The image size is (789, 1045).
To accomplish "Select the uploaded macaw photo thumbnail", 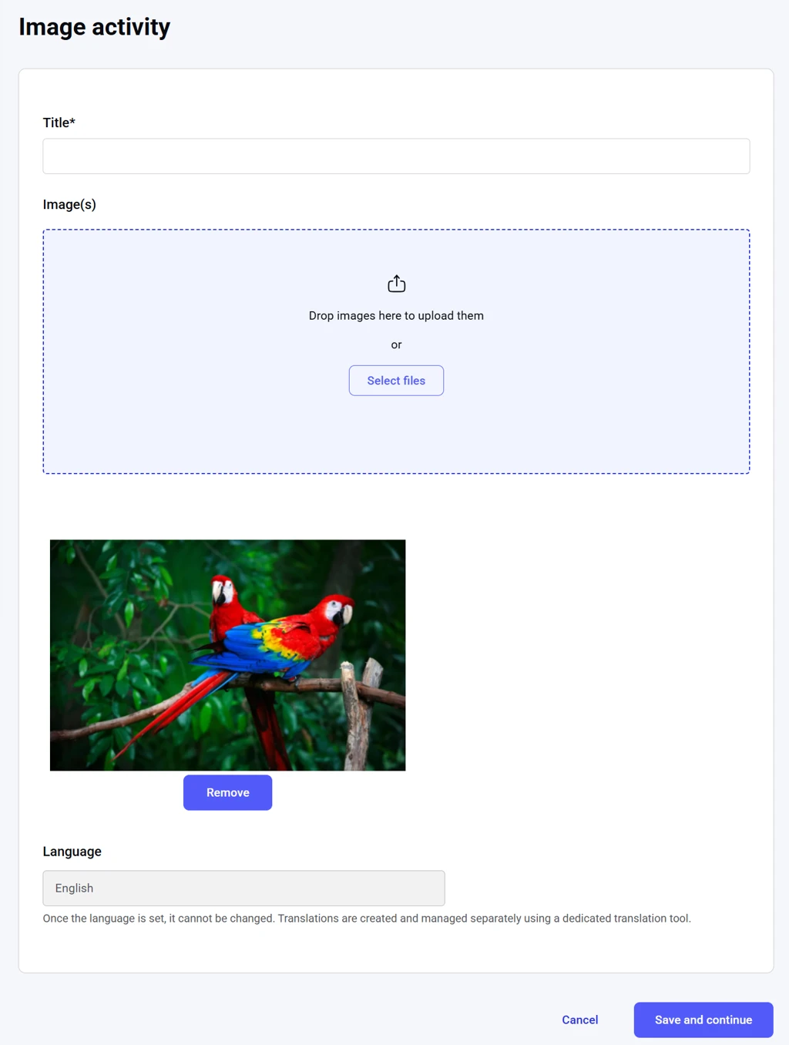I will [x=227, y=655].
